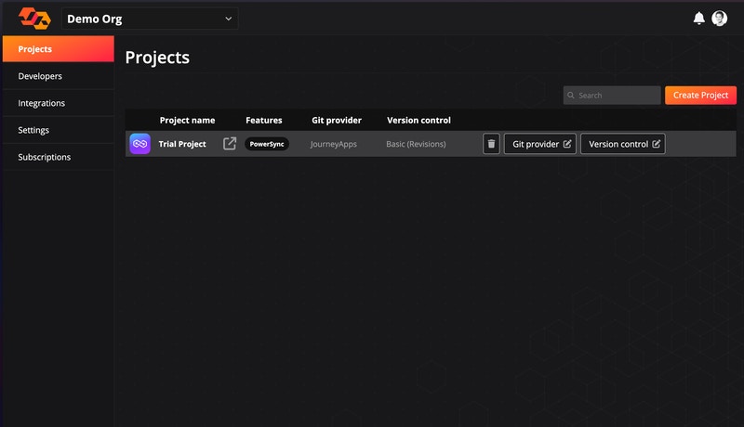The image size is (744, 427).
Task: Edit Version control for Trial Project
Action: (x=622, y=144)
